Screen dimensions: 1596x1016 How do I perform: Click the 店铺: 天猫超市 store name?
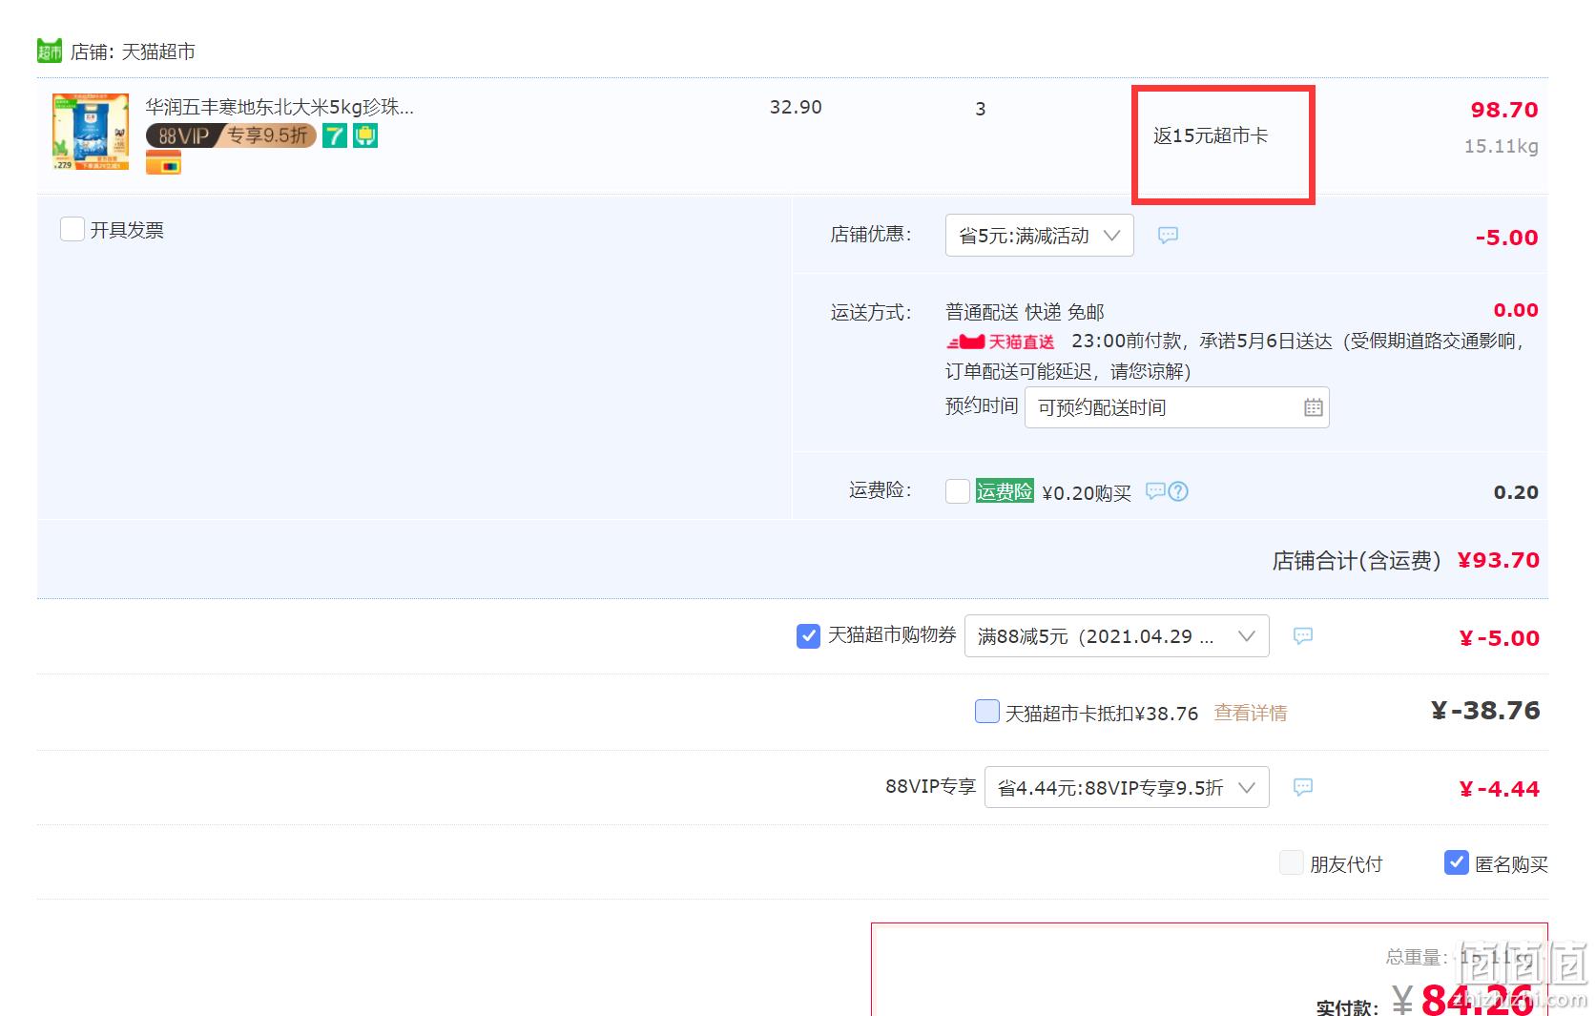tap(133, 52)
